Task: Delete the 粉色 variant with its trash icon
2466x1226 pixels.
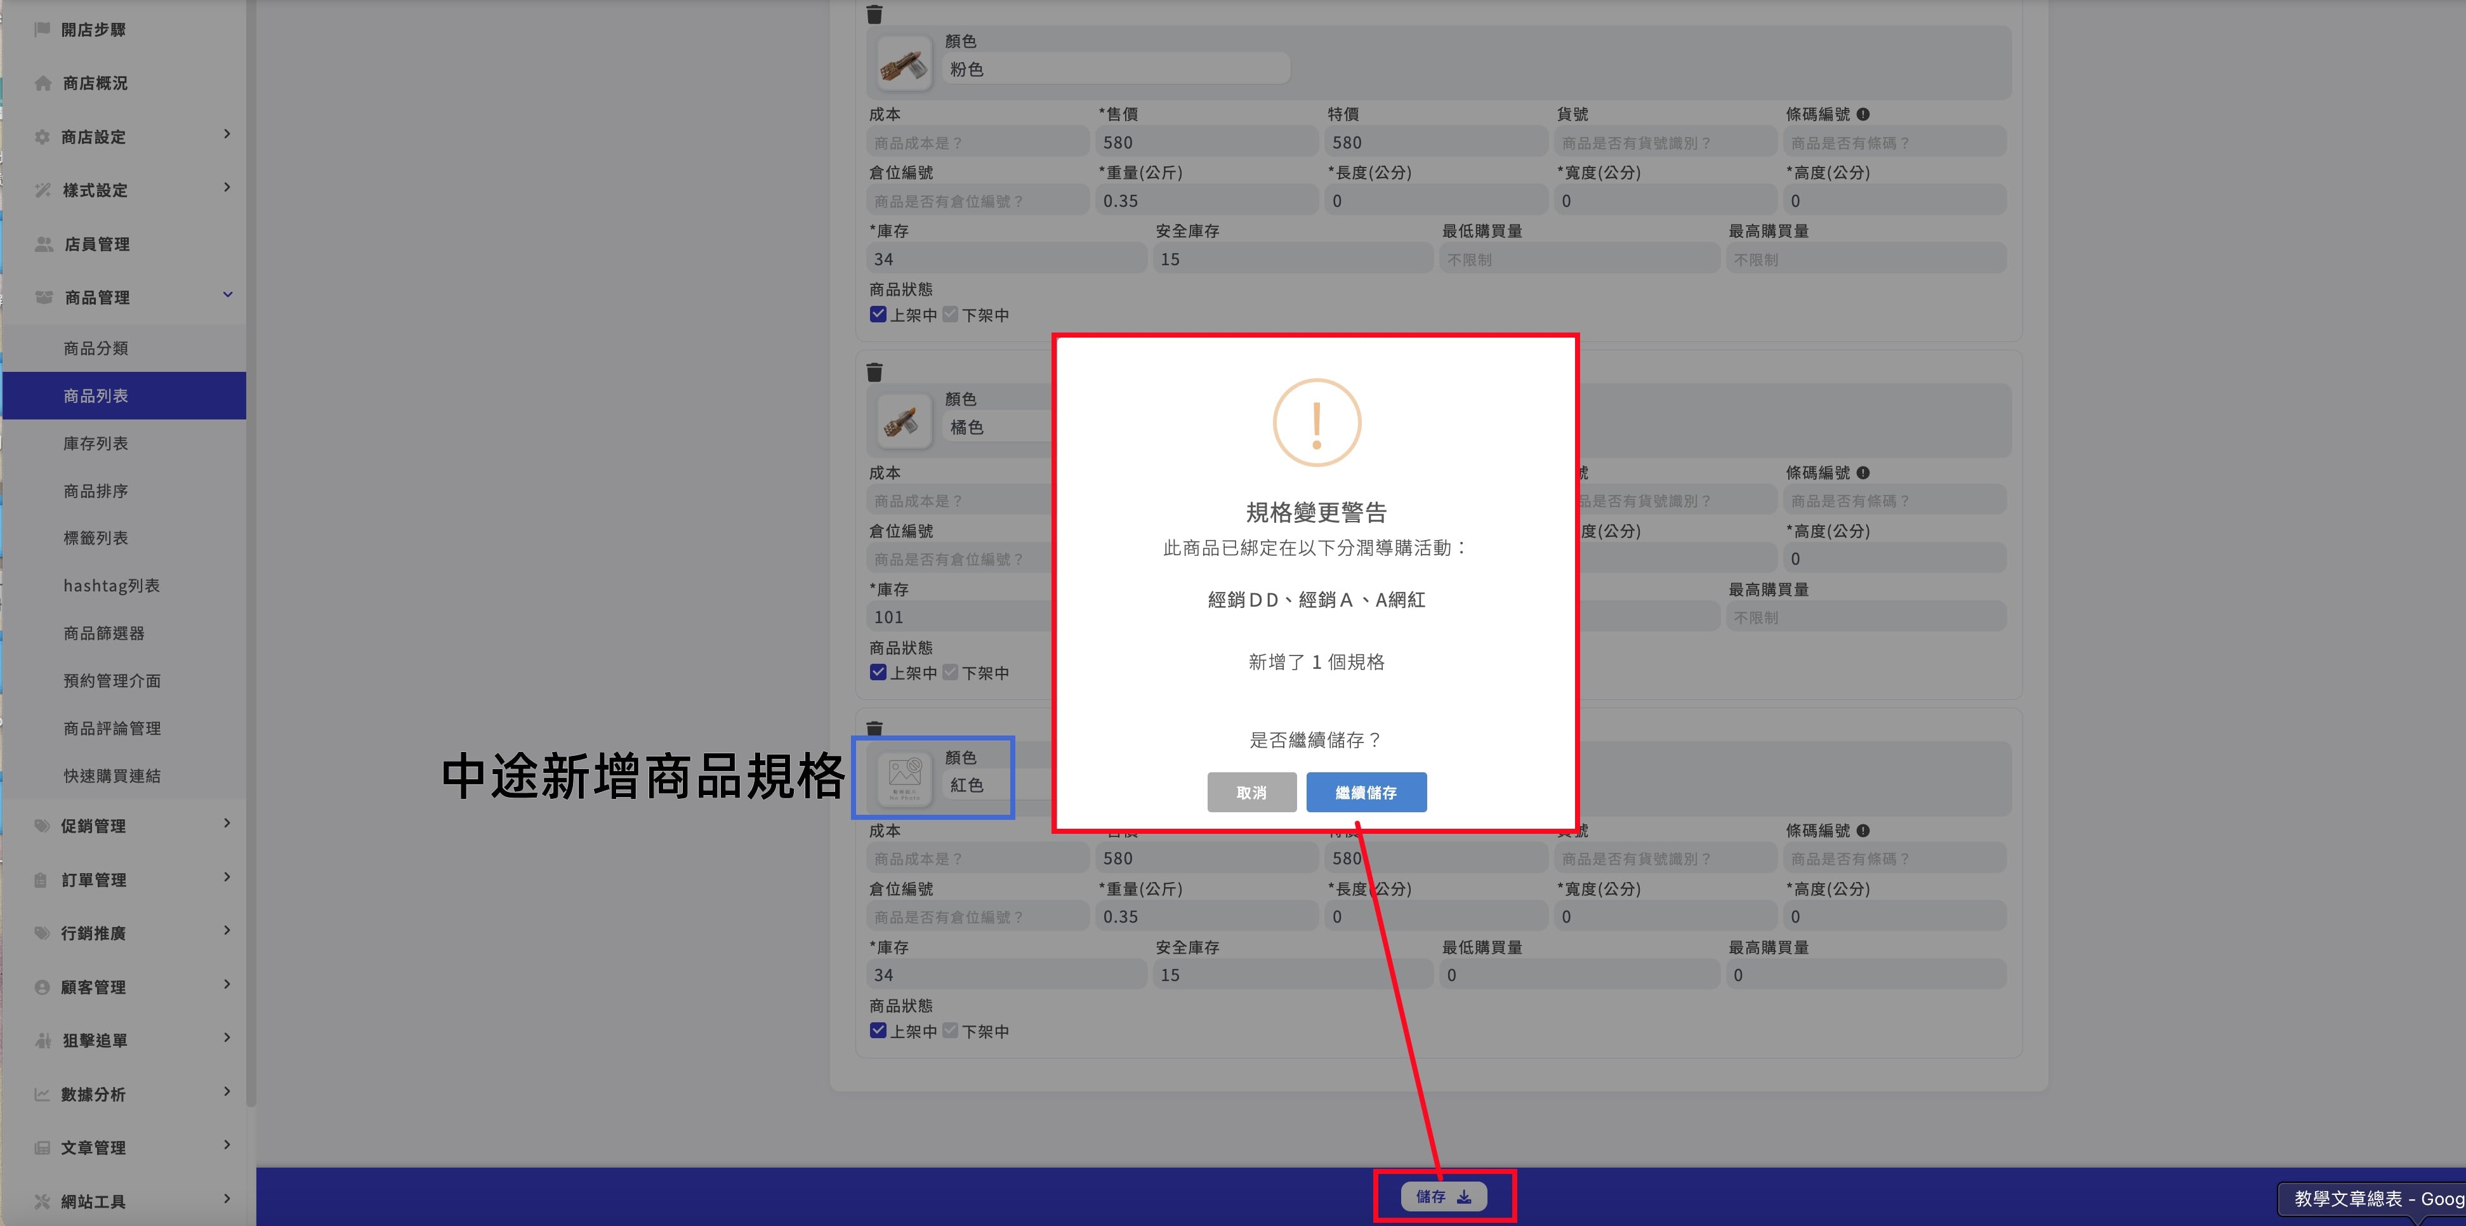Action: 874,13
